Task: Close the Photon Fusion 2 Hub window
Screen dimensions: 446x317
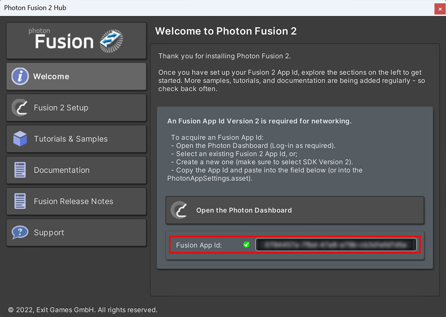Action: click(x=439, y=8)
